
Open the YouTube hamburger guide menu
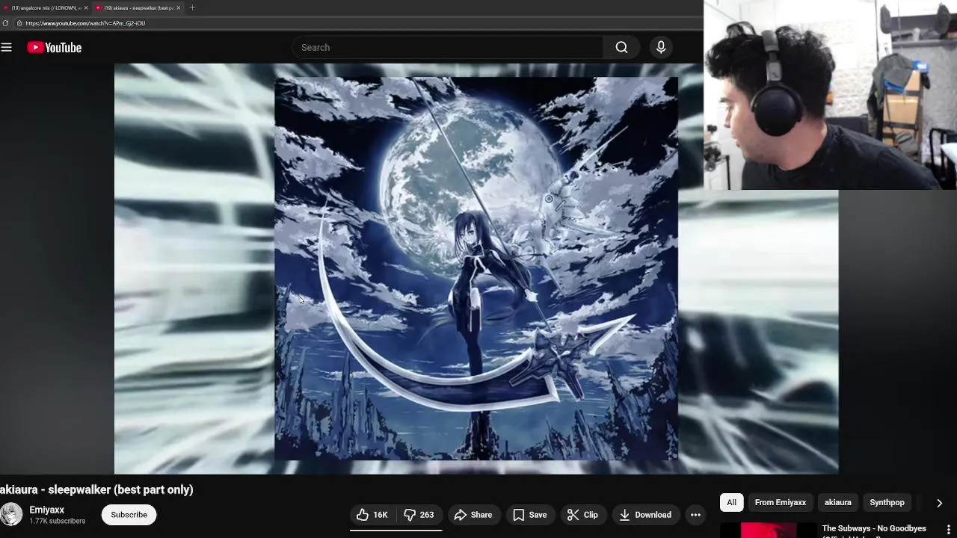tap(7, 48)
